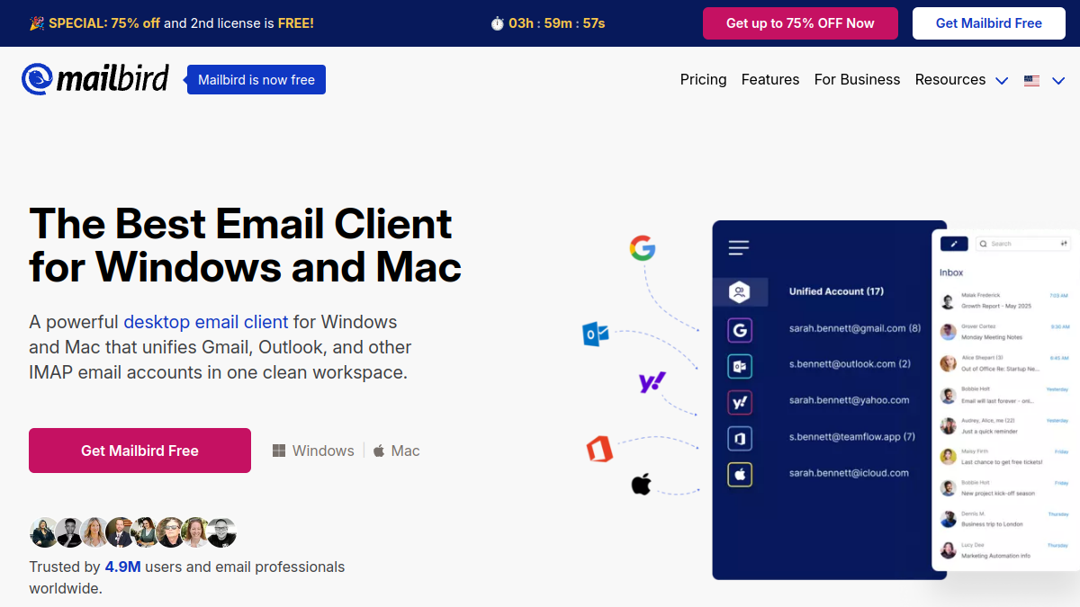Select the Apple iCloud account icon in the sidebar
The height and width of the screenshot is (607, 1080).
(x=740, y=474)
